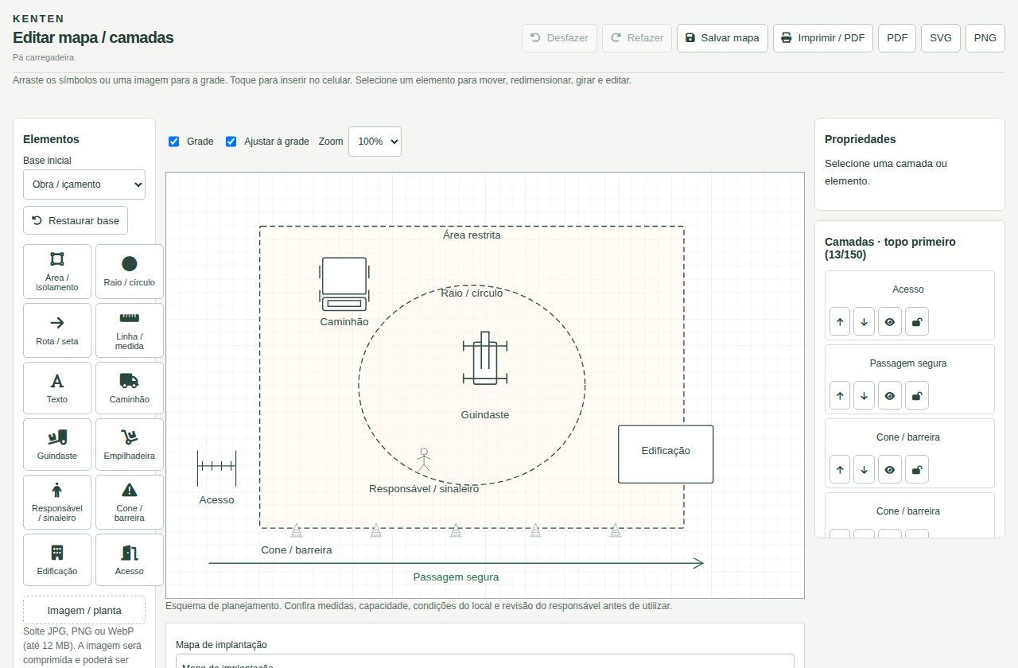The image size is (1018, 668).
Task: Open the Base inicial dropdown
Action: (84, 184)
